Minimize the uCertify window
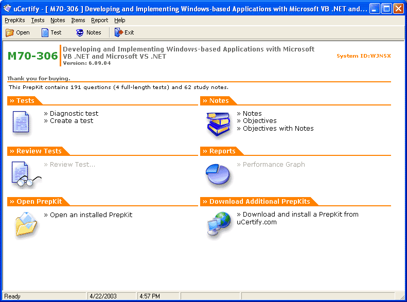Viewport: 407px width, 302px height. [x=375, y=9]
